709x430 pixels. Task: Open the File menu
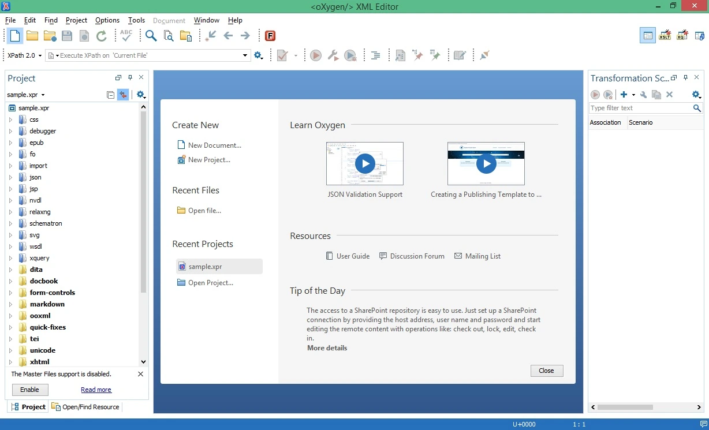10,20
